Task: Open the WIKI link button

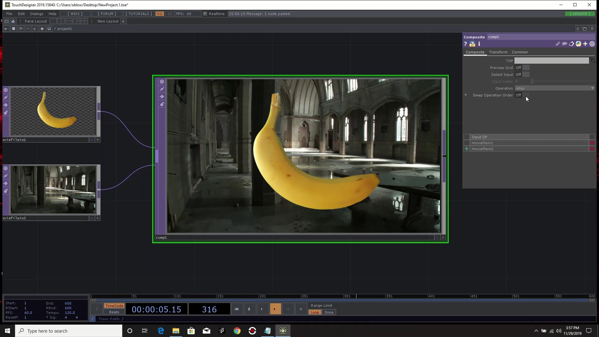Action: click(x=75, y=14)
